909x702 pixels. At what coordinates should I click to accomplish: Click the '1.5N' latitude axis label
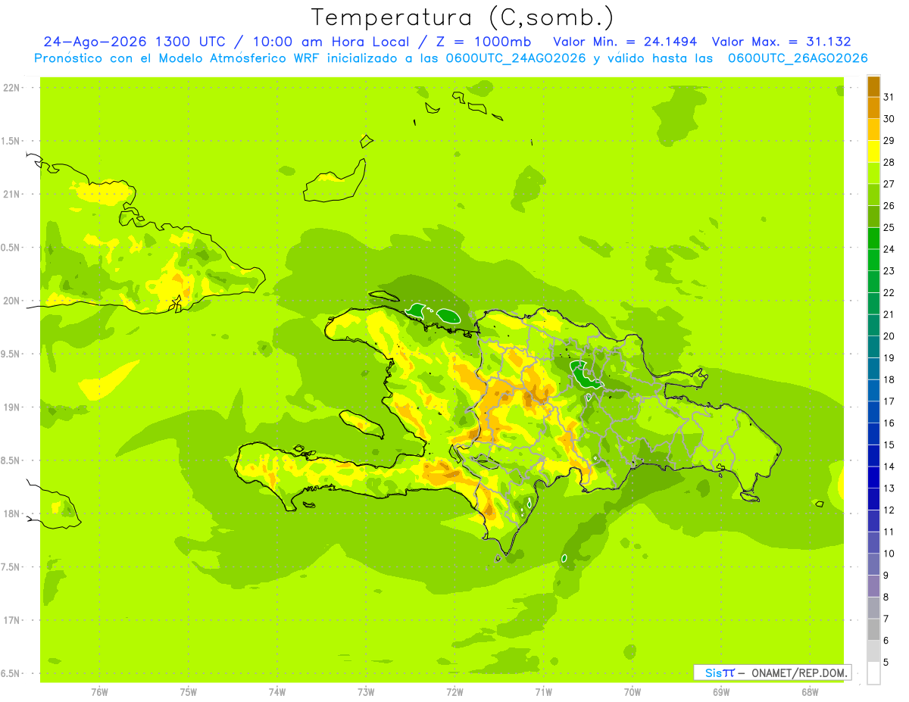click(11, 141)
